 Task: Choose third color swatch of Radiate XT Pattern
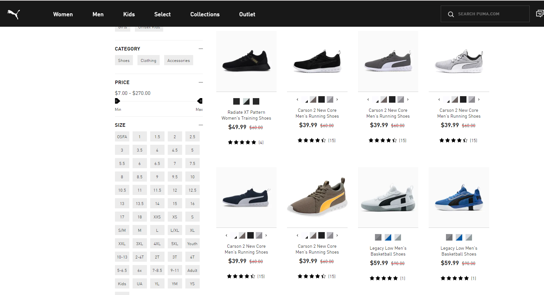point(256,101)
